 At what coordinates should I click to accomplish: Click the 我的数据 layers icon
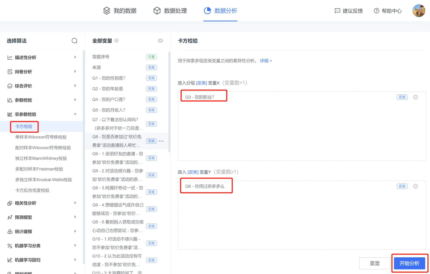[x=107, y=11]
